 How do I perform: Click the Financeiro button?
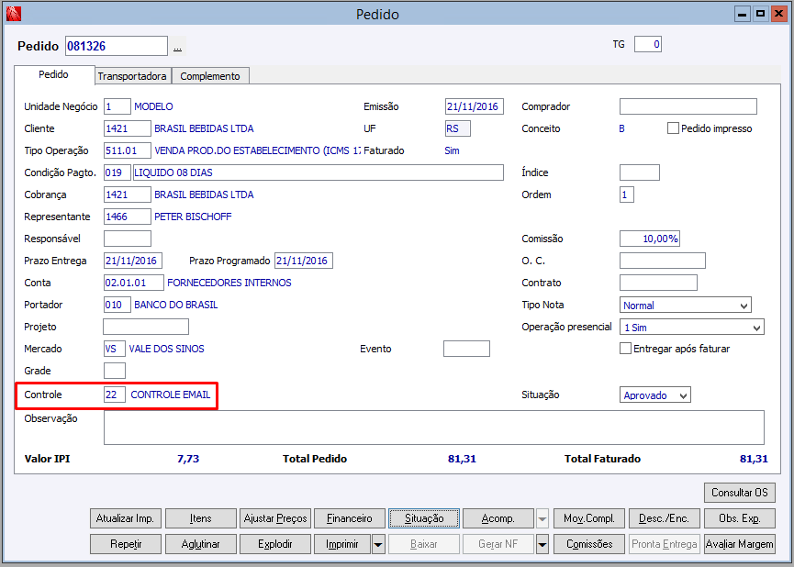(x=350, y=518)
